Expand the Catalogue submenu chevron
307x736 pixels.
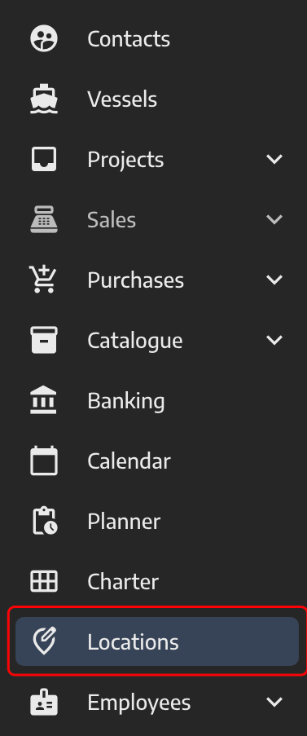tap(274, 340)
